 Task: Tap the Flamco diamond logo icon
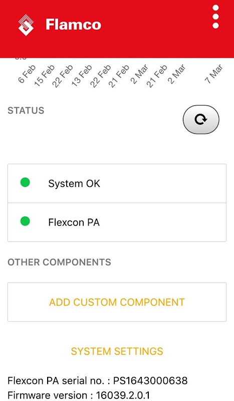[x=26, y=25]
